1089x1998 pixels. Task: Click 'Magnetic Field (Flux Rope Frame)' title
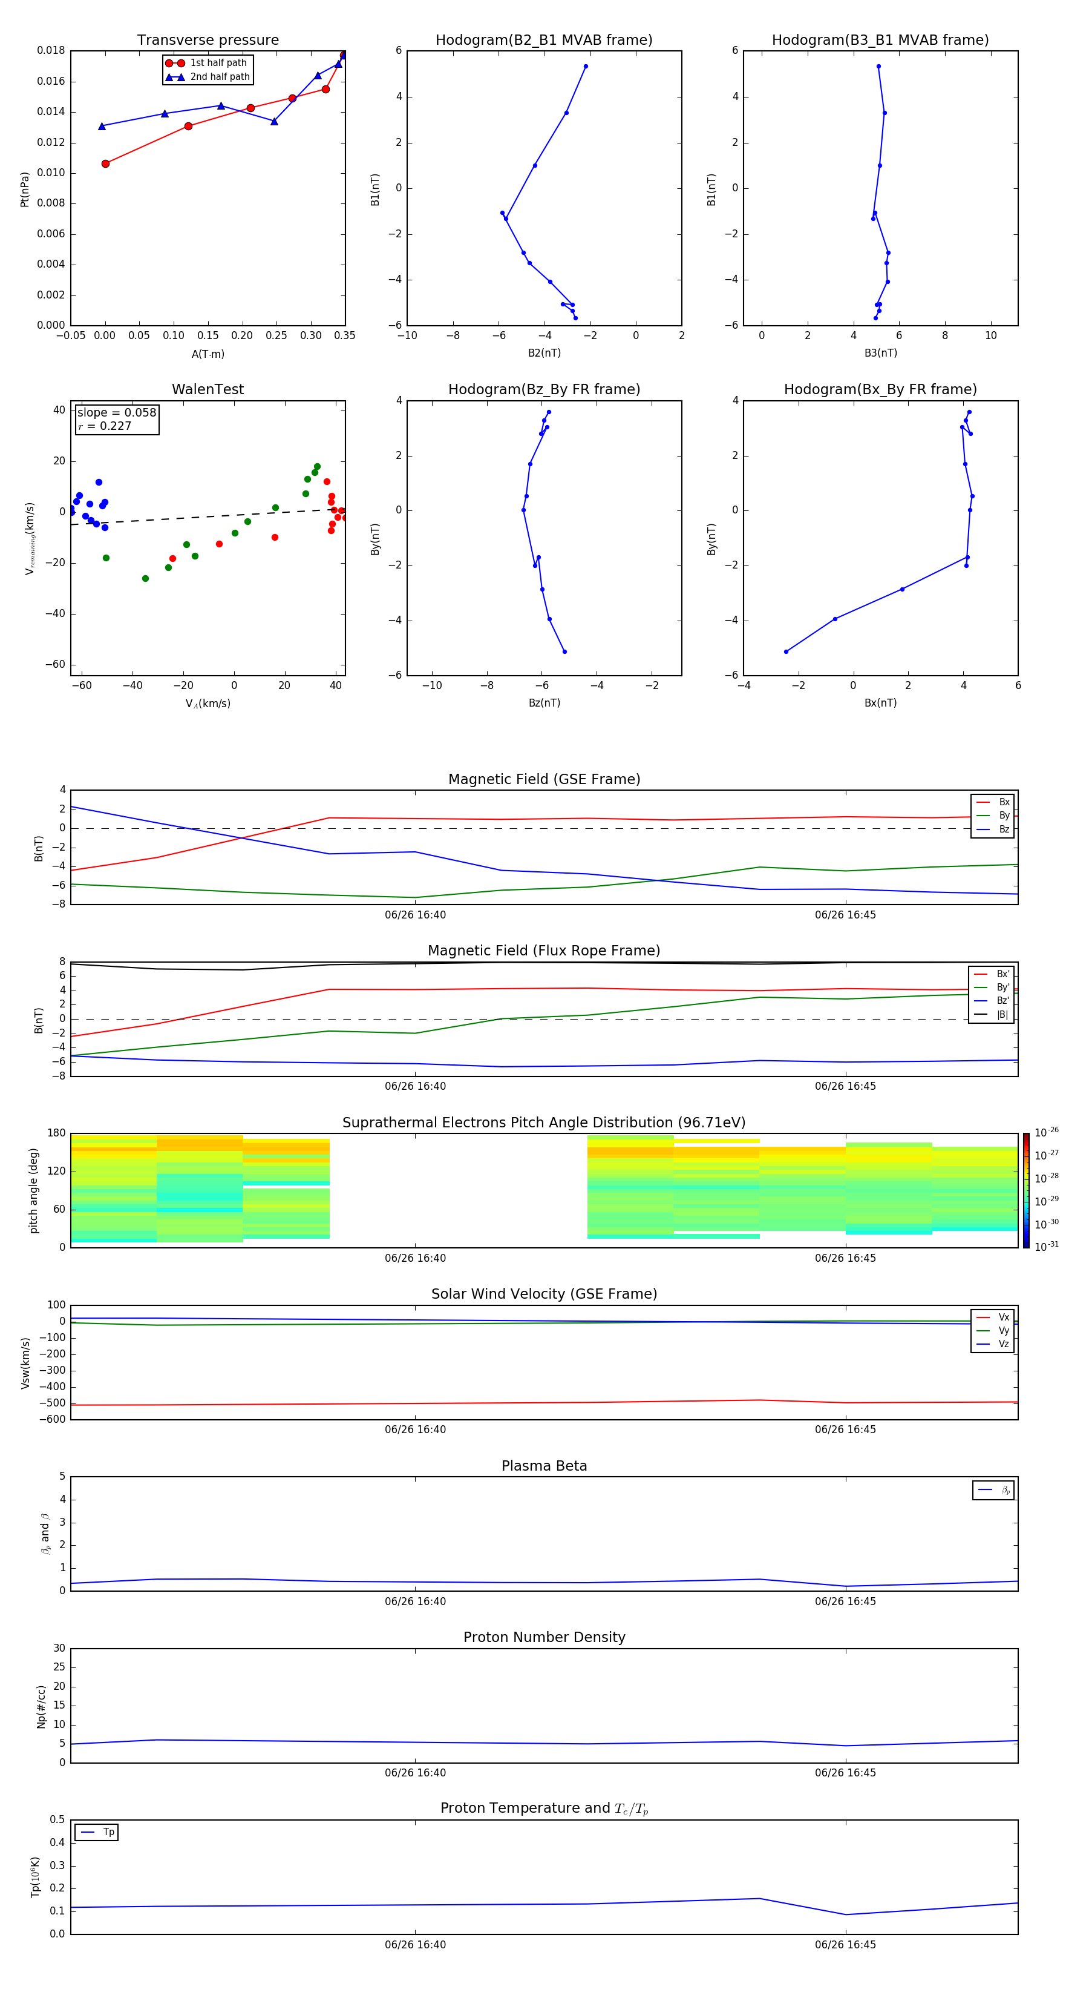tap(544, 951)
